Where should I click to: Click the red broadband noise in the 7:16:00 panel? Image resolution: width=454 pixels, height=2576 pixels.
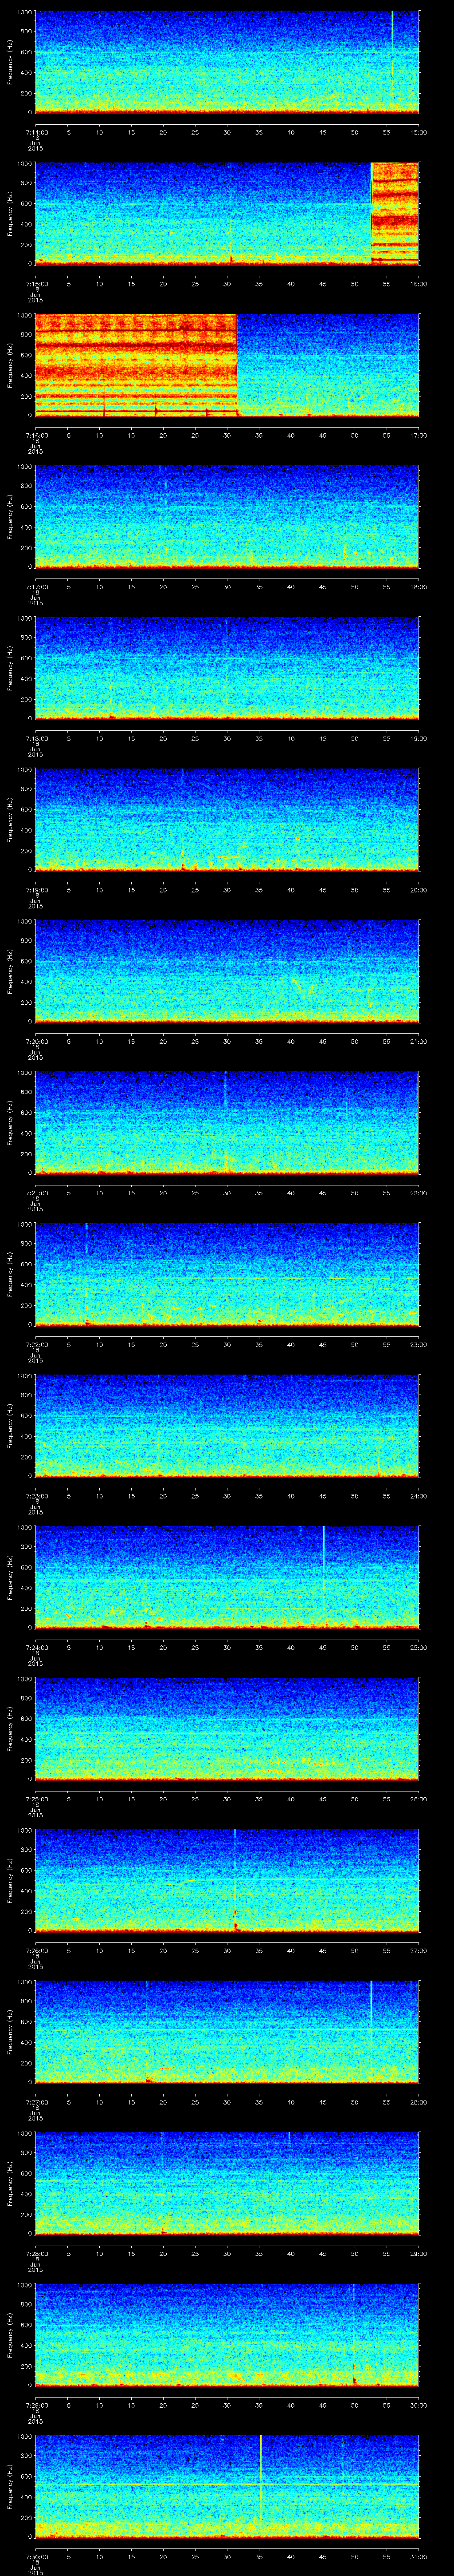pyautogui.click(x=136, y=365)
